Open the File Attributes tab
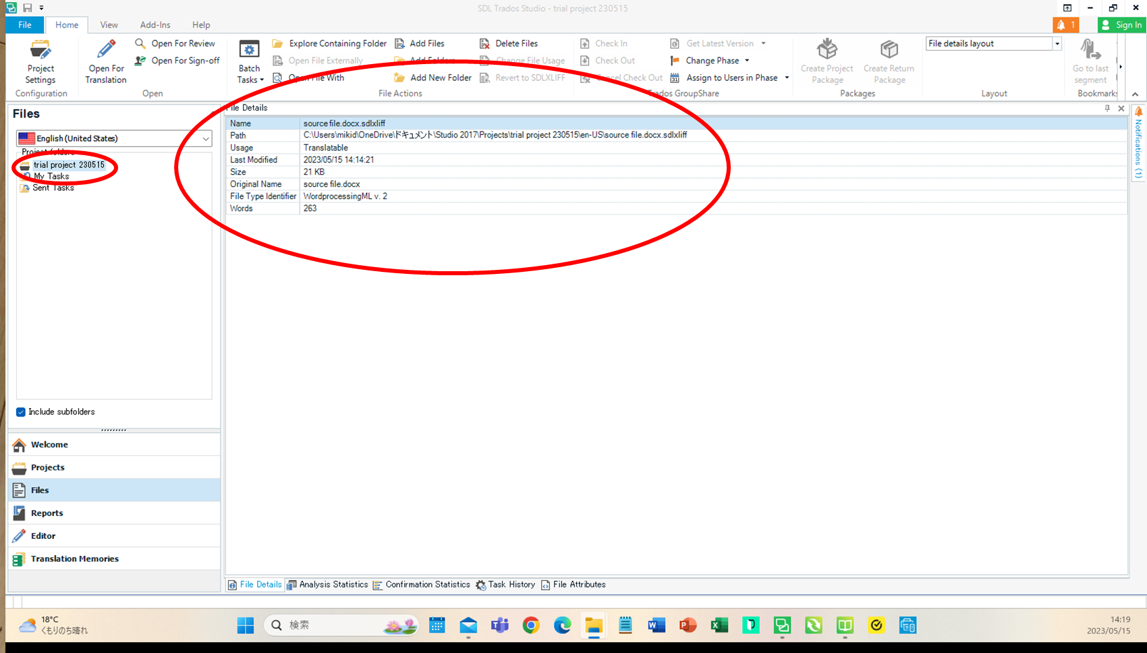The height and width of the screenshot is (653, 1147). (573, 585)
